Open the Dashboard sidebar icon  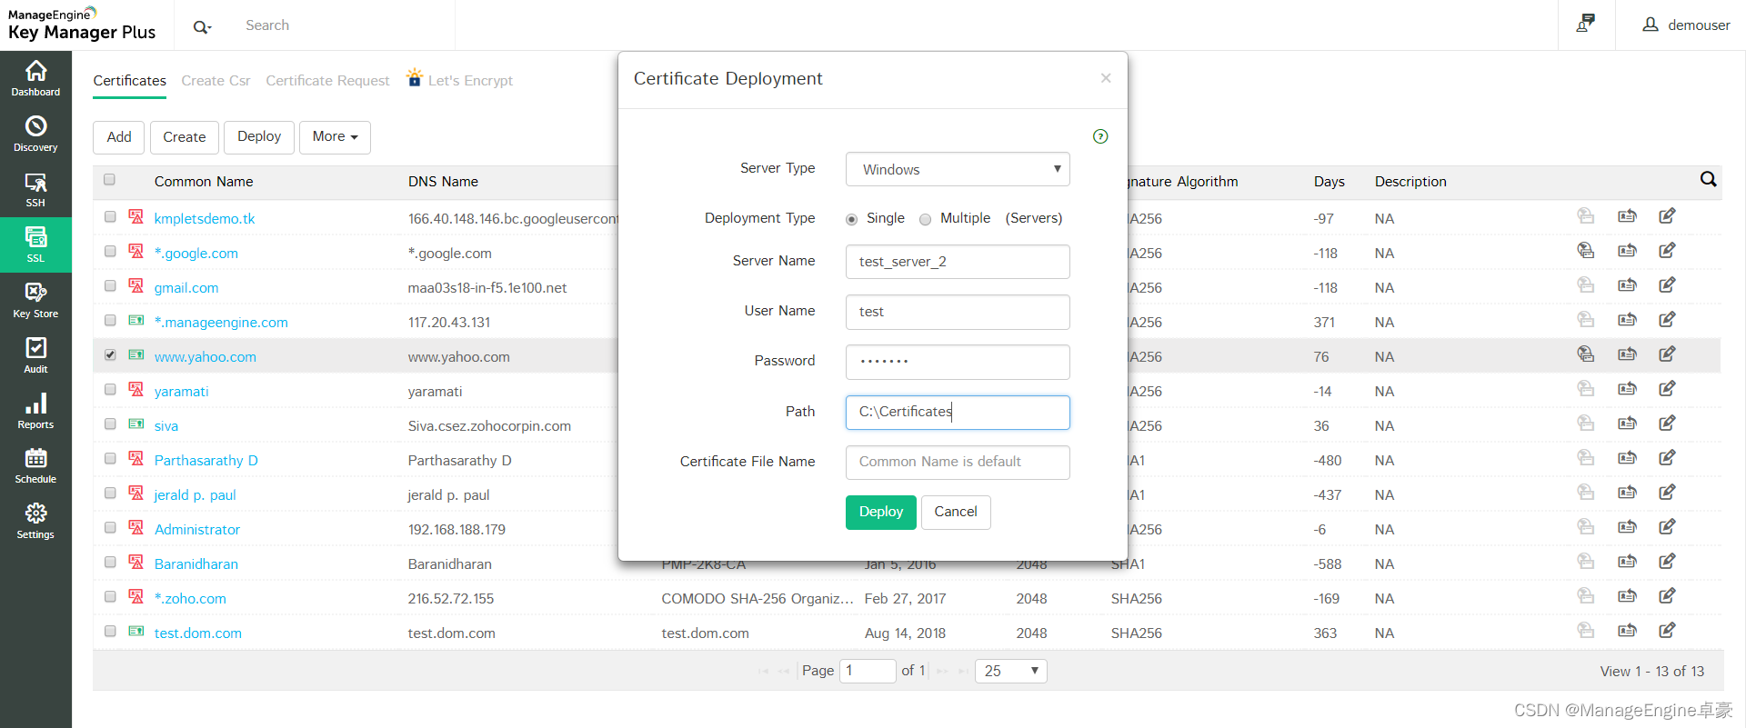(x=35, y=78)
